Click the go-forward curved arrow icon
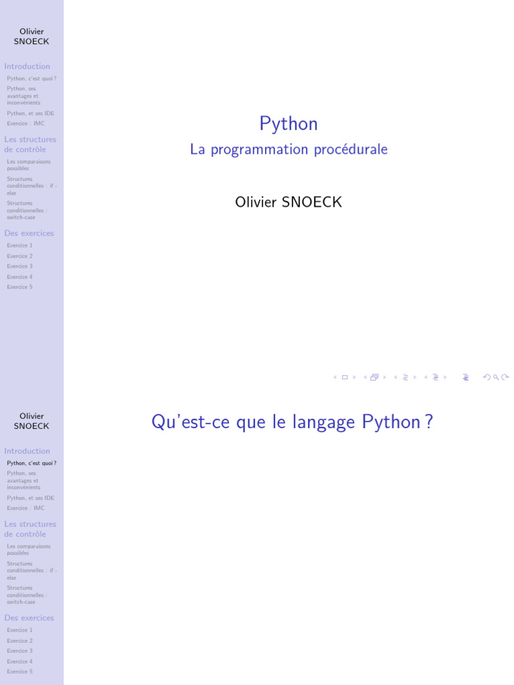The width and height of the screenshot is (514, 685). [505, 377]
